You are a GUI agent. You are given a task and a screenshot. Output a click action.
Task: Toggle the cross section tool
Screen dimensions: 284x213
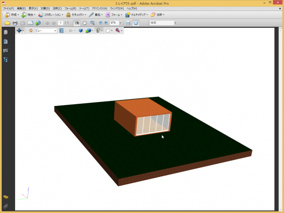coord(118,31)
